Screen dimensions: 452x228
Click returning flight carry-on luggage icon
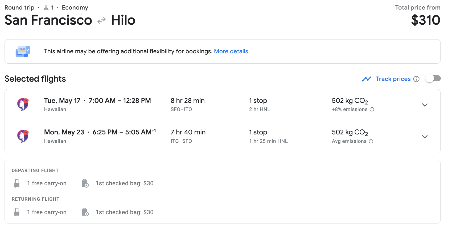[x=17, y=212]
